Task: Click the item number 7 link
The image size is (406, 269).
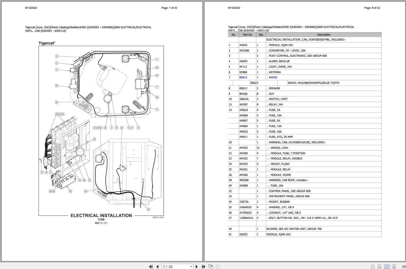Action: (x=229, y=78)
